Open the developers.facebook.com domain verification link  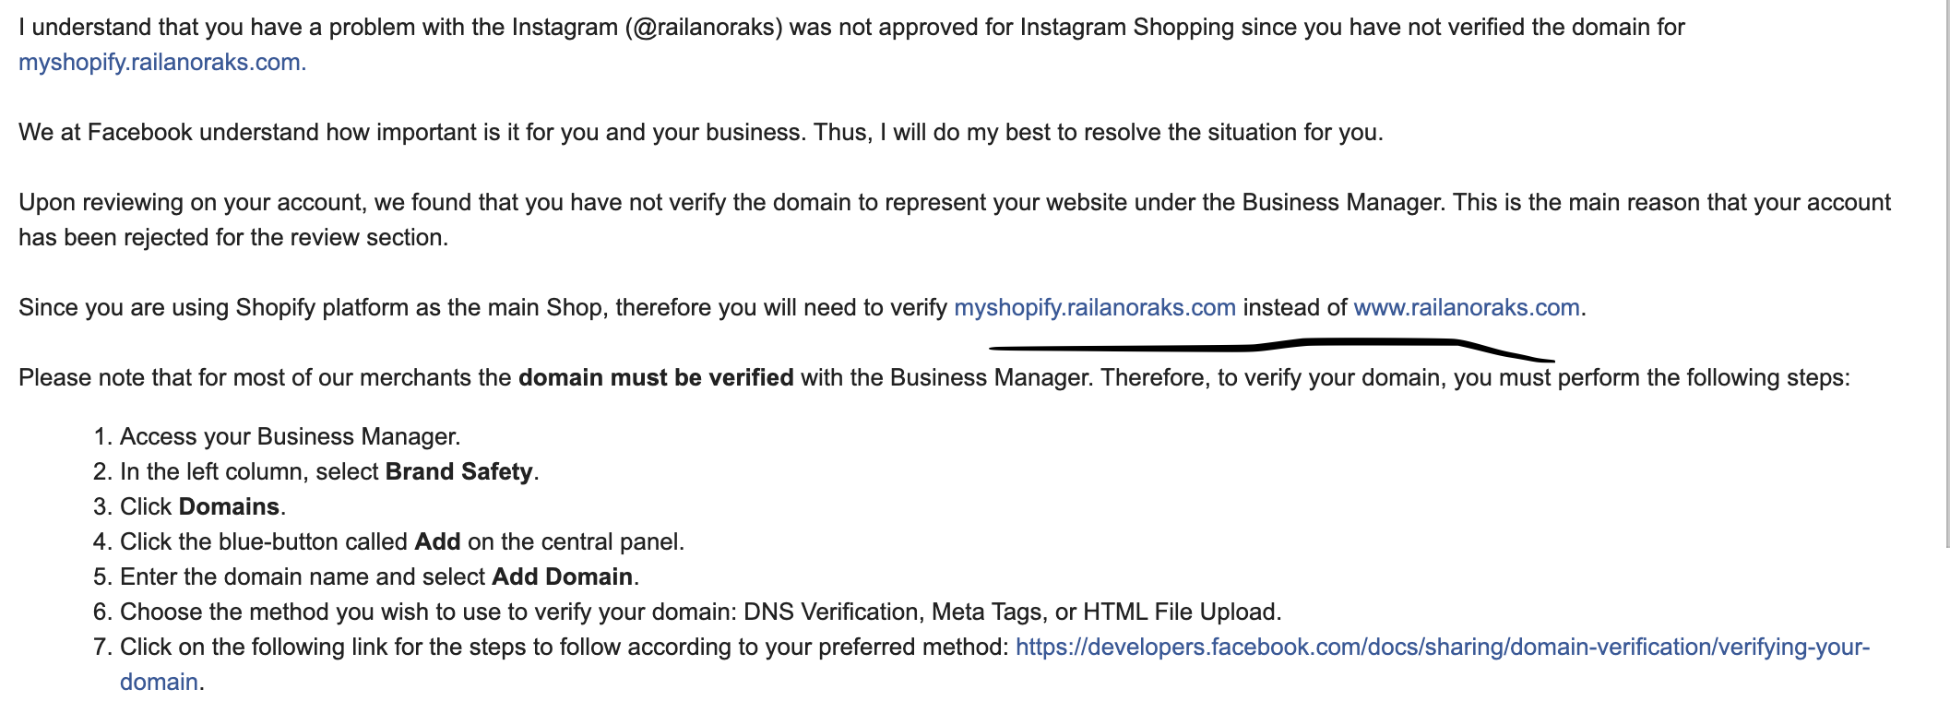(1442, 648)
